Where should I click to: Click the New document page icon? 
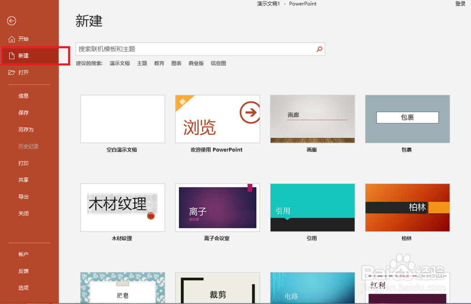coord(11,56)
